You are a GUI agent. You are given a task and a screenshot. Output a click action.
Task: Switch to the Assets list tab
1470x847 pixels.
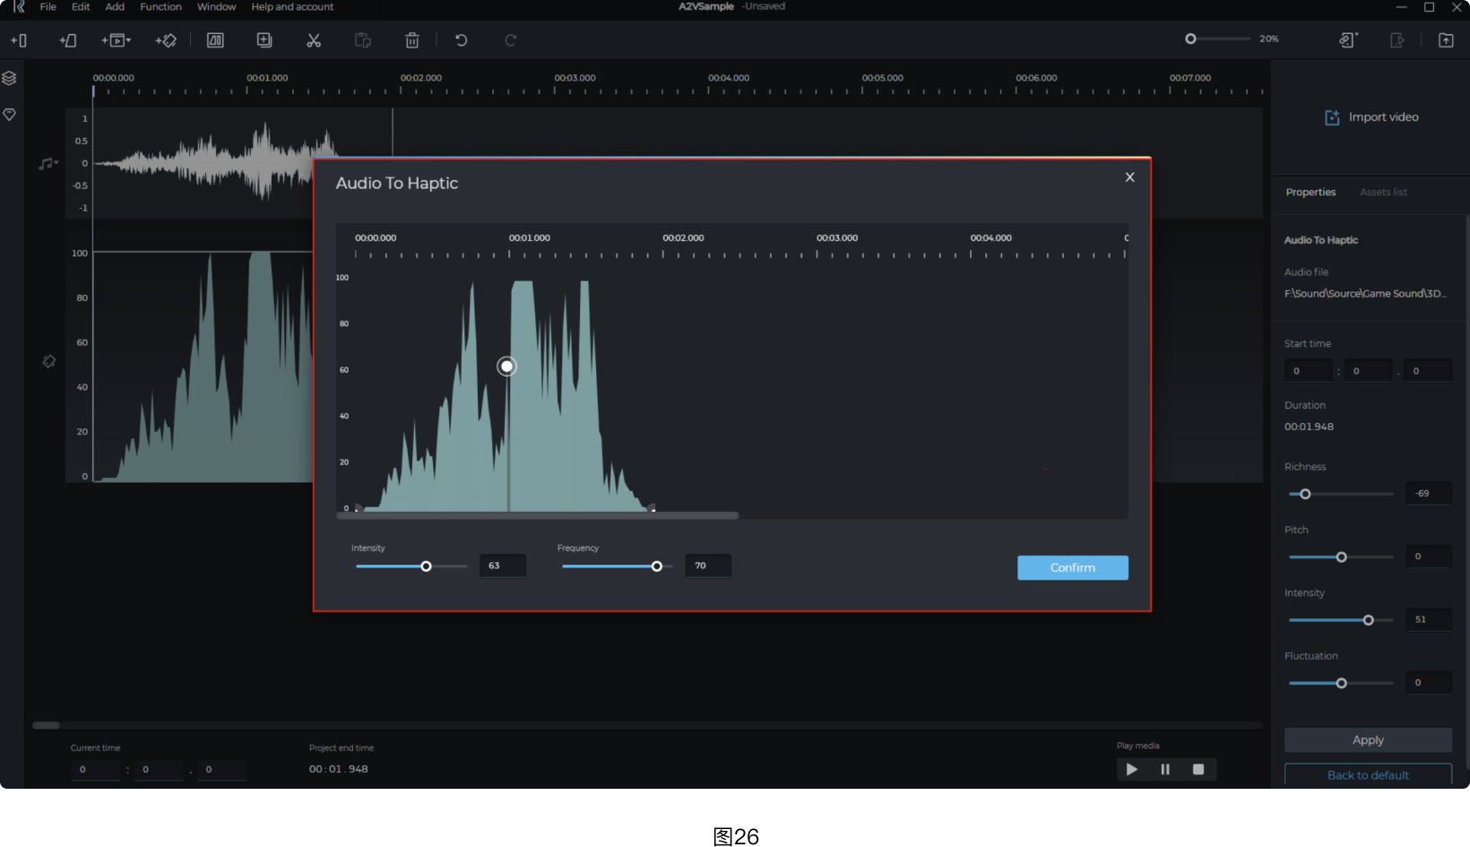click(1383, 192)
